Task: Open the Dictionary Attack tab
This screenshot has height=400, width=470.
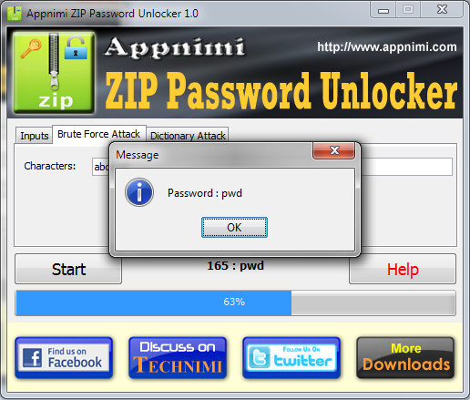Action: [188, 136]
